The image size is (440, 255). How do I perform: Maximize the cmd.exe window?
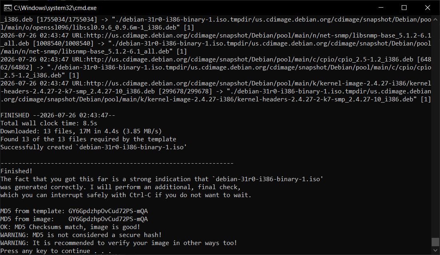(404, 8)
